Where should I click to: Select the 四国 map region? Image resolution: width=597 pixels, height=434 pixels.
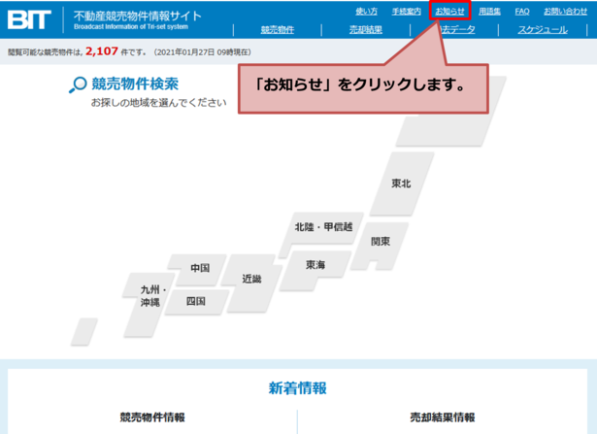tap(196, 301)
